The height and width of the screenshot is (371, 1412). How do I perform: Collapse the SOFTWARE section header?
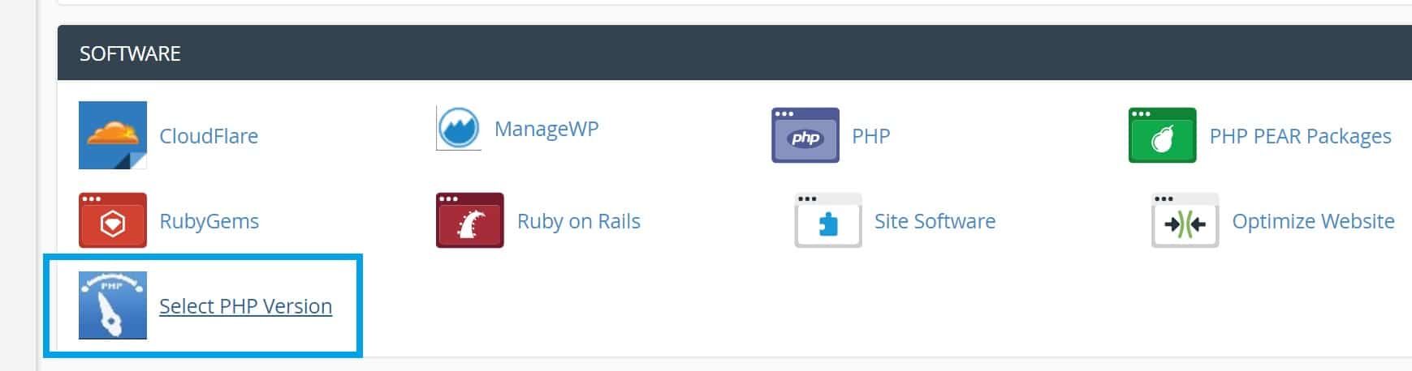731,53
